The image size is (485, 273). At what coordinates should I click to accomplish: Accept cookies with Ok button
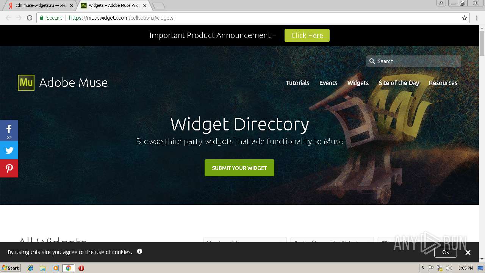tap(446, 252)
